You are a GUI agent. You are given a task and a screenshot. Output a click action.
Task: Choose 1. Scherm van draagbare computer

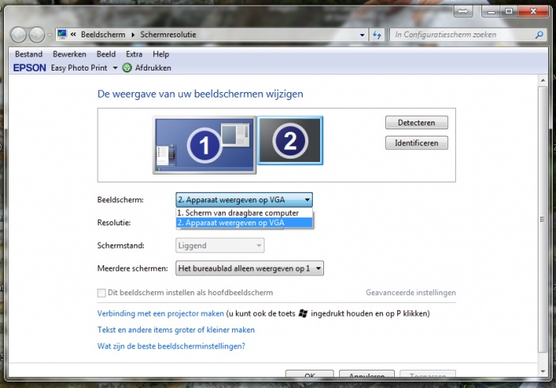pos(245,213)
